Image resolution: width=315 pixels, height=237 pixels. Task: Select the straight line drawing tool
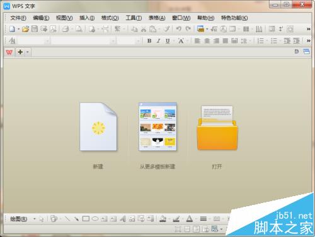pyautogui.click(x=67, y=219)
